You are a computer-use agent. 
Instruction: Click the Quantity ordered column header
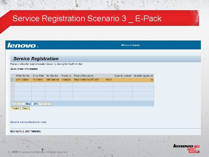point(123,76)
